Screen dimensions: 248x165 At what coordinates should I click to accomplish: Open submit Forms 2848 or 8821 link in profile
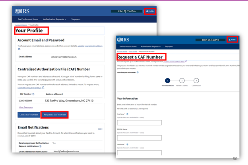(29, 88)
